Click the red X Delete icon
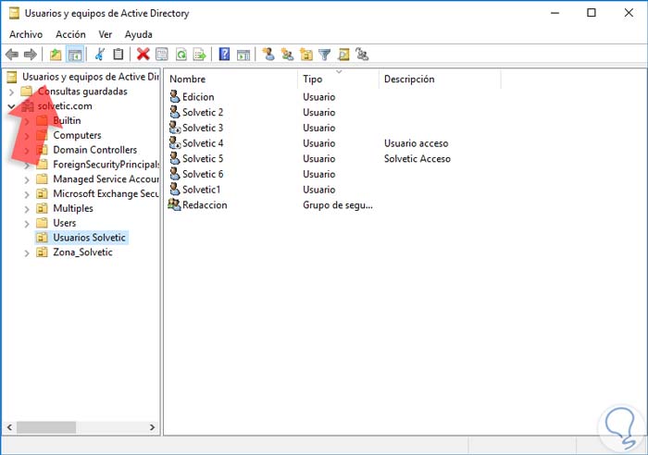 143,54
